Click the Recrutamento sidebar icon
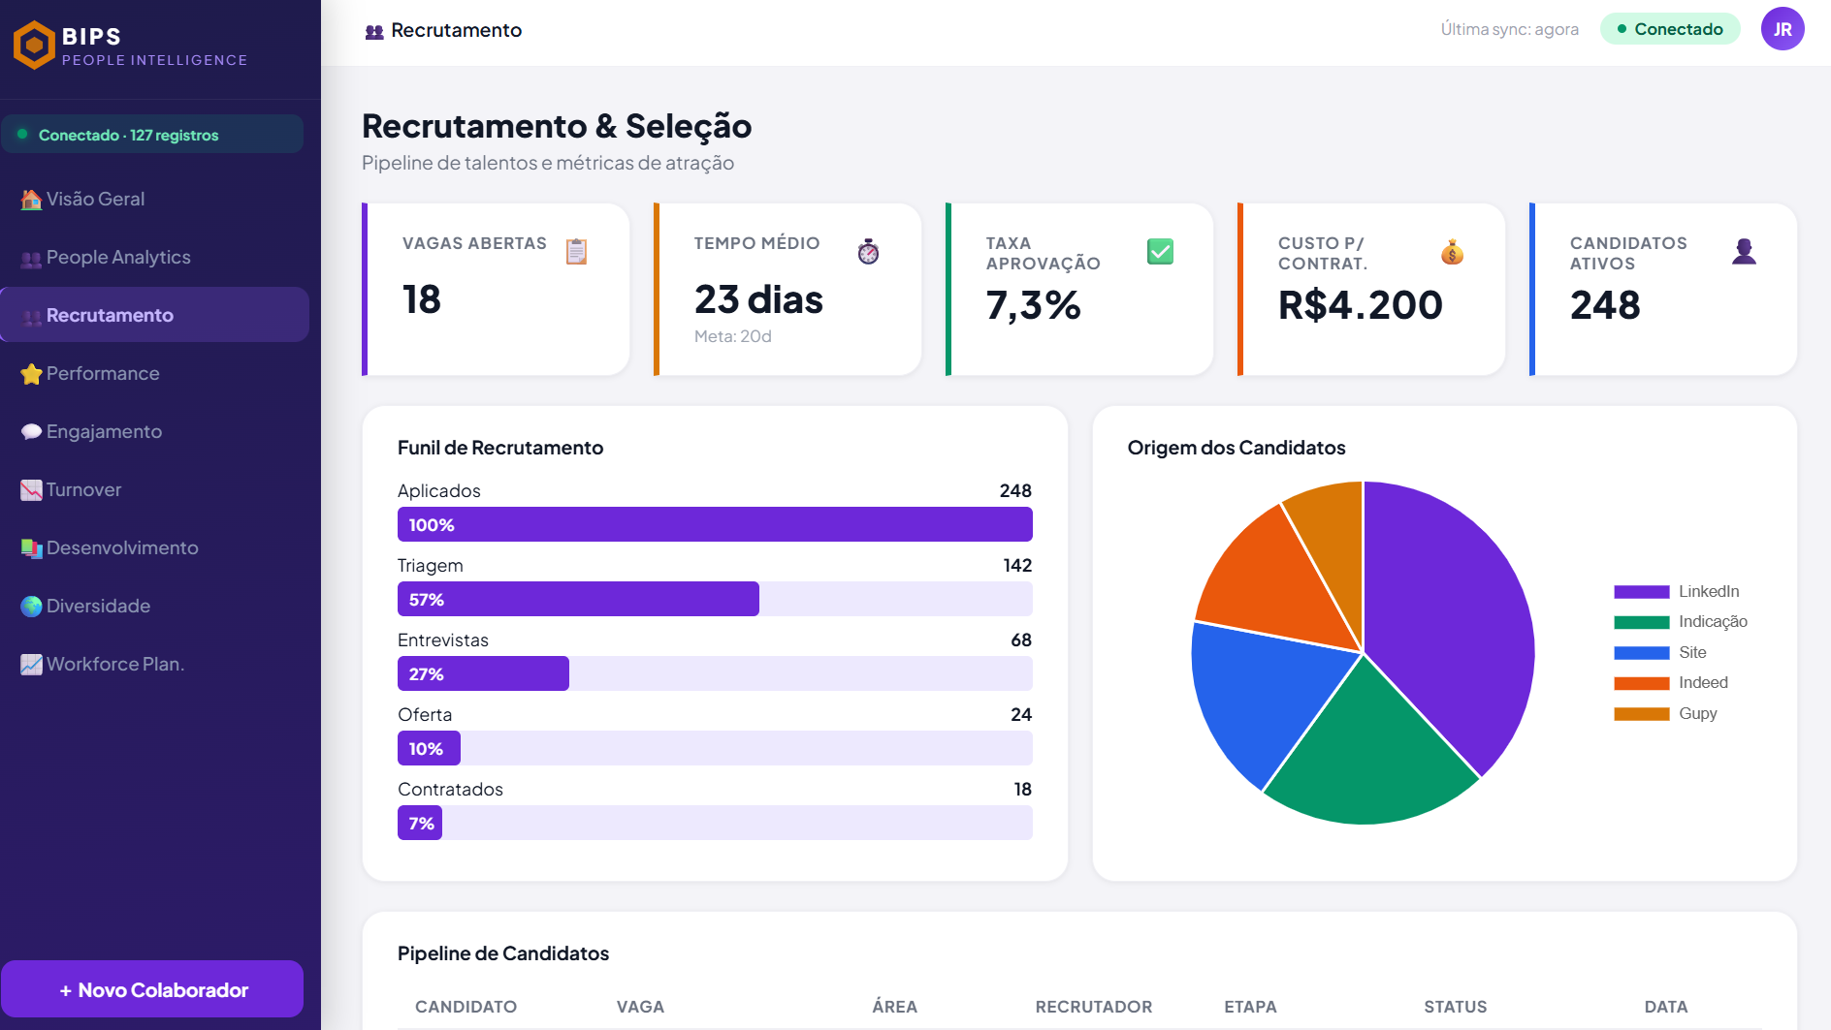Viewport: 1831px width, 1030px height. [31, 317]
